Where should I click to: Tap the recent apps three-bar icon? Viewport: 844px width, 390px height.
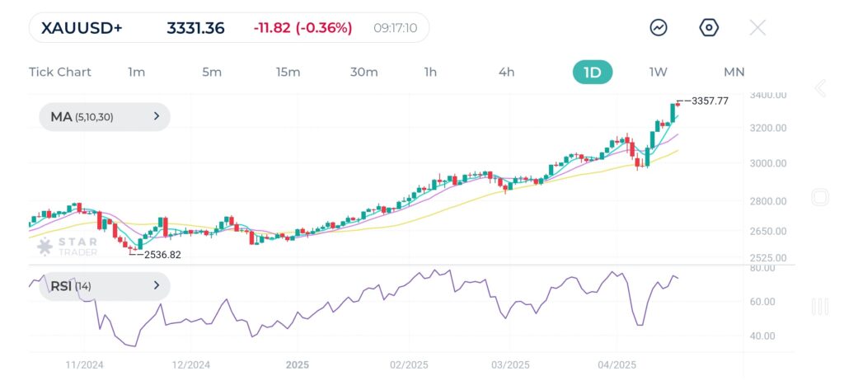point(820,307)
